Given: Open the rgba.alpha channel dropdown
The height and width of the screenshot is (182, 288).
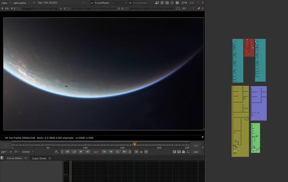Looking at the screenshot, I should (x=21, y=3).
